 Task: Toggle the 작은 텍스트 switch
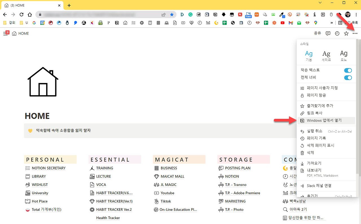click(348, 70)
